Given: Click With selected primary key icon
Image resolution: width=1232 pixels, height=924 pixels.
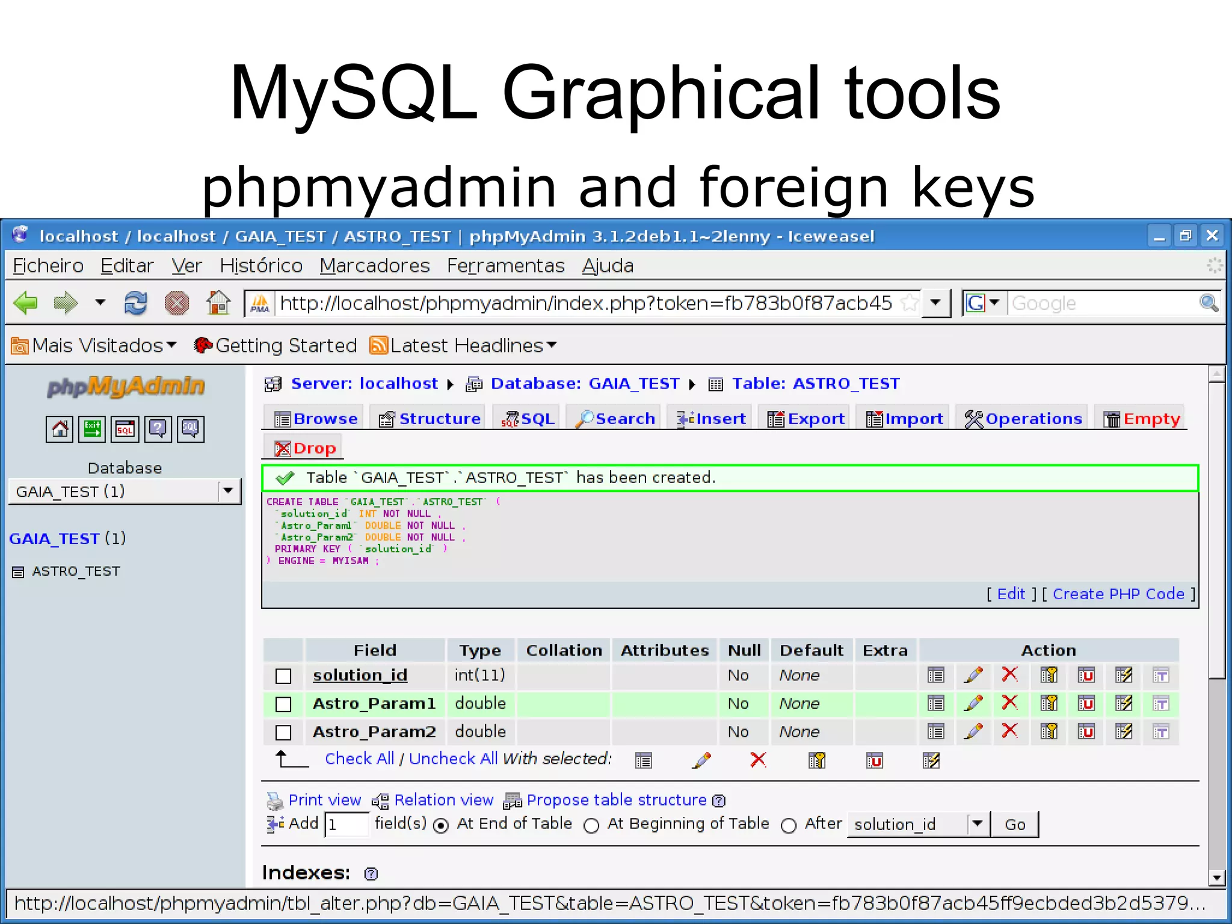Looking at the screenshot, I should click(817, 760).
